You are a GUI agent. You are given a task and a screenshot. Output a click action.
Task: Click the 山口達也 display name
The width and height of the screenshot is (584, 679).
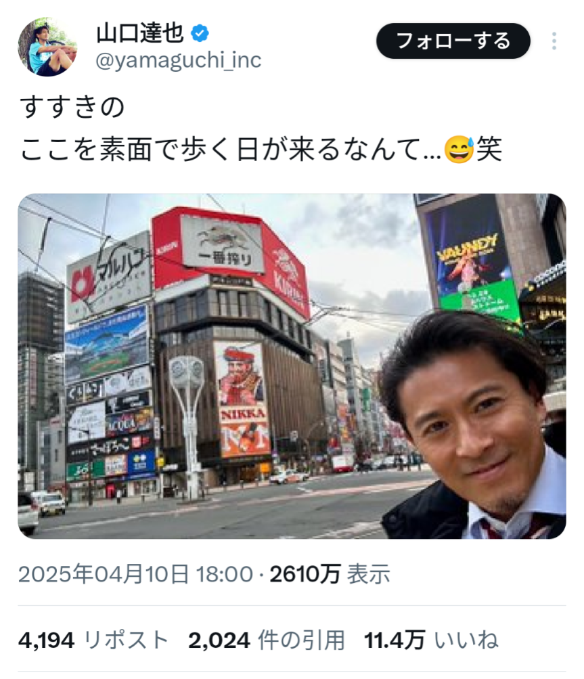tap(140, 33)
